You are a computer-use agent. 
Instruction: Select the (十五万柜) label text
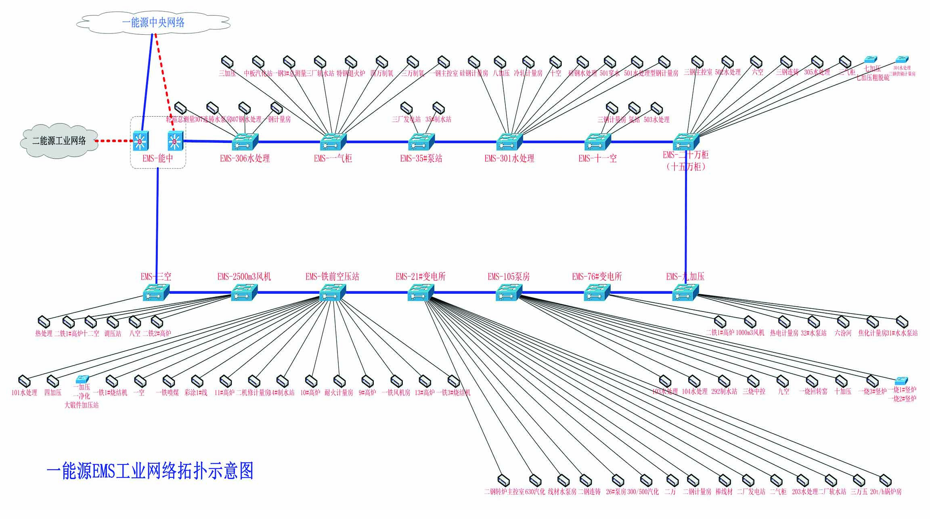pos(686,167)
